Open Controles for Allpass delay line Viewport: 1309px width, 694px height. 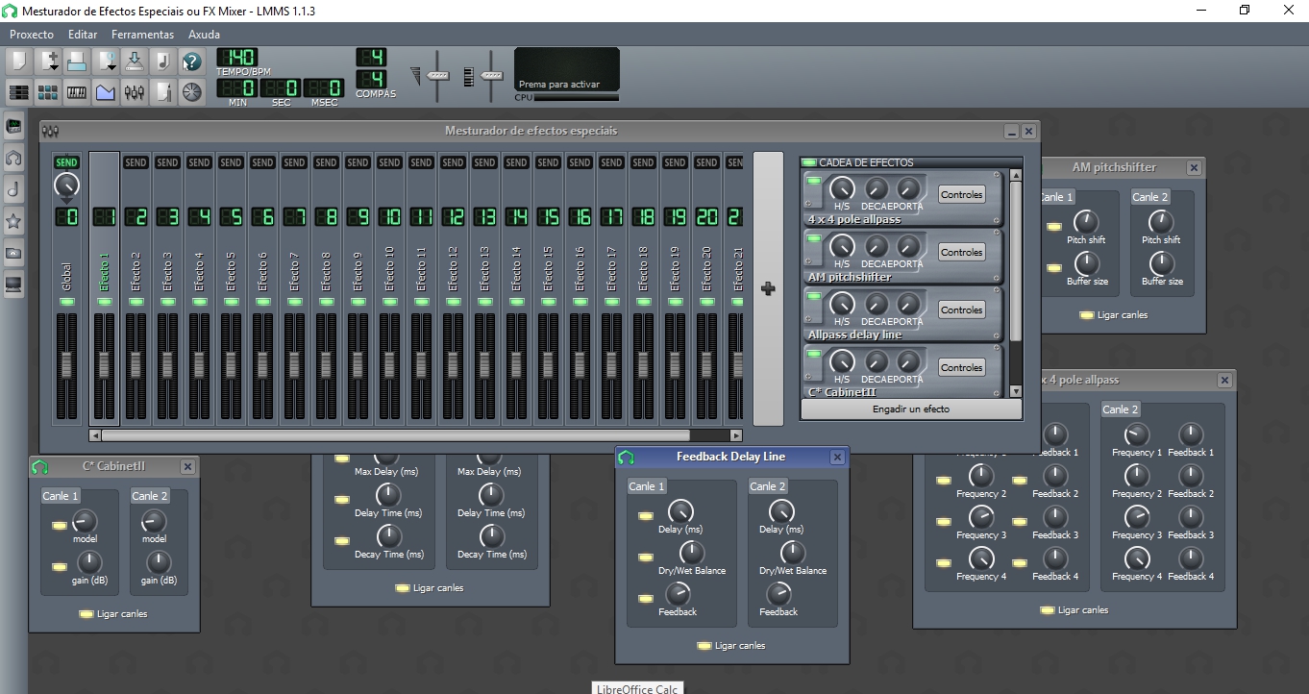click(x=961, y=309)
